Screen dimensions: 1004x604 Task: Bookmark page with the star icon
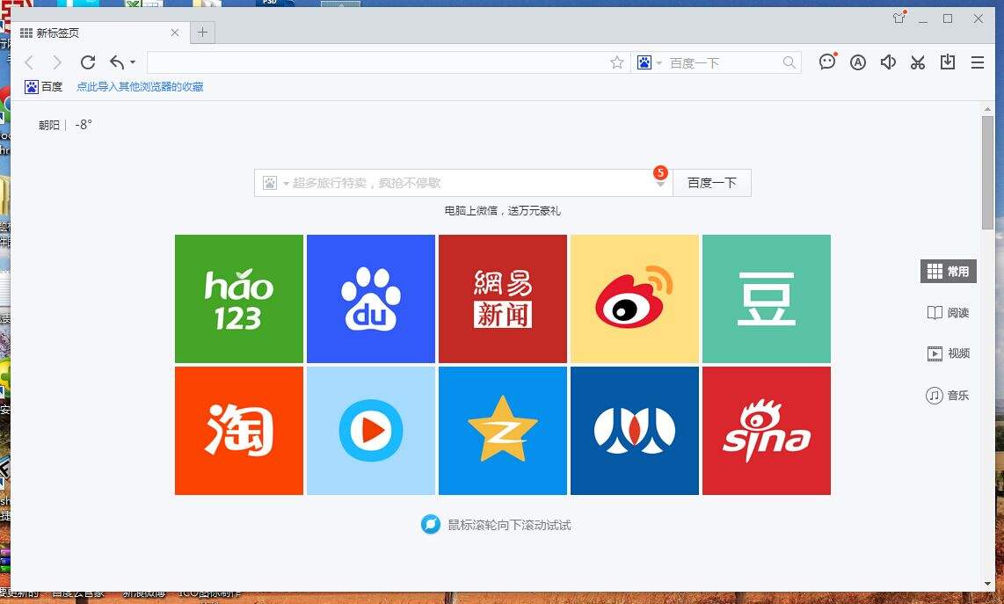(616, 62)
